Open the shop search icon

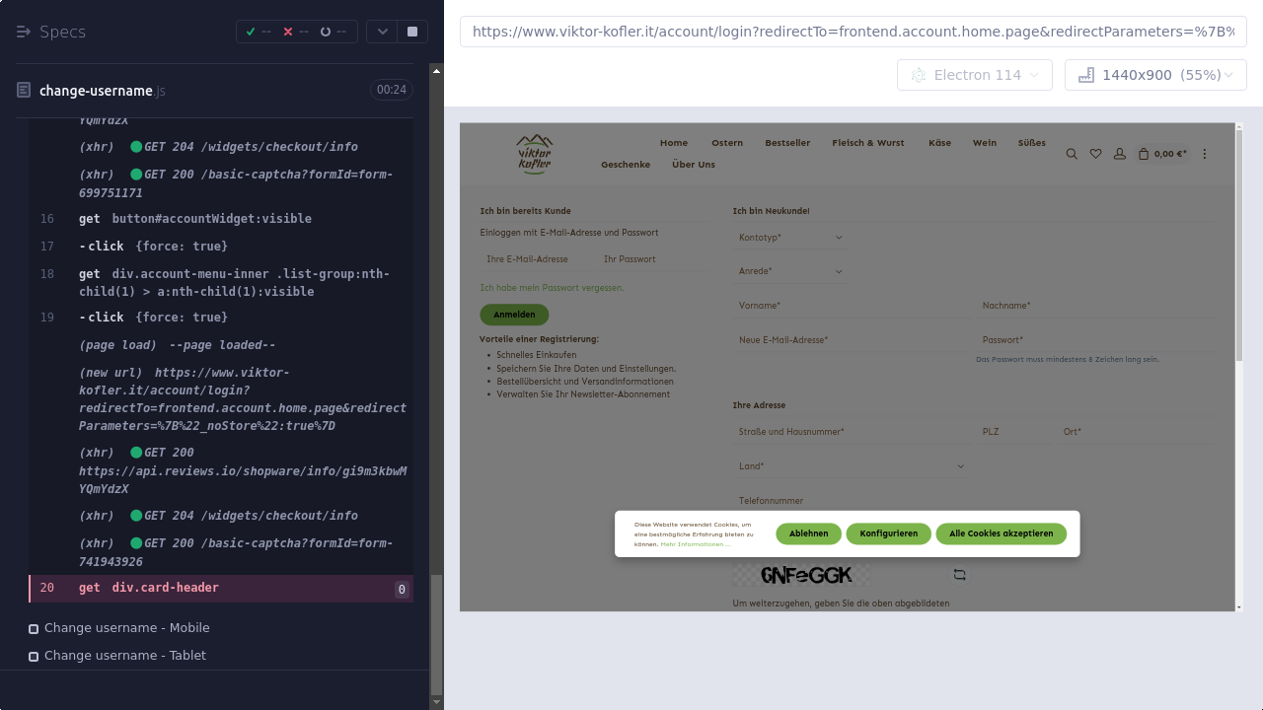1072,154
